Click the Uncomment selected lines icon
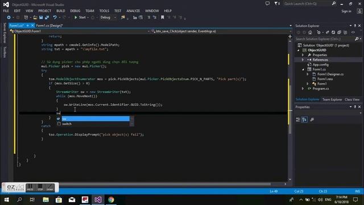 point(154,18)
